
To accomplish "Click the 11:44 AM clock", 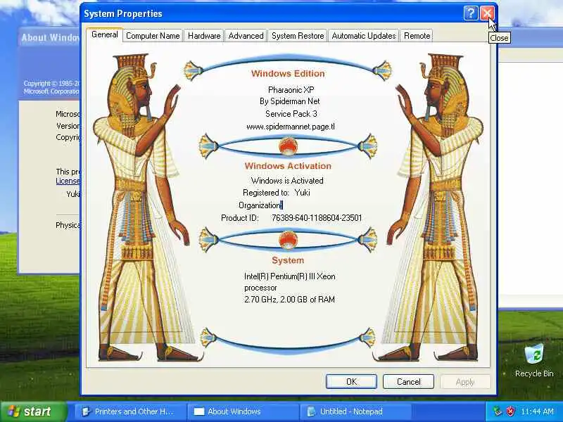I will click(x=537, y=411).
